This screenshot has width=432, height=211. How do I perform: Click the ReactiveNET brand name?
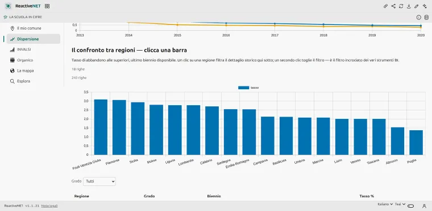click(28, 6)
